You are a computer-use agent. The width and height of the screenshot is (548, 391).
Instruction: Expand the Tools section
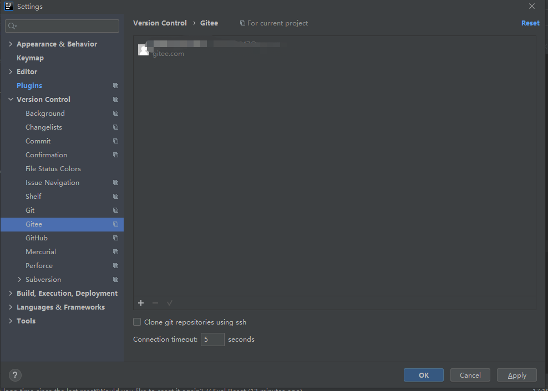coord(11,321)
